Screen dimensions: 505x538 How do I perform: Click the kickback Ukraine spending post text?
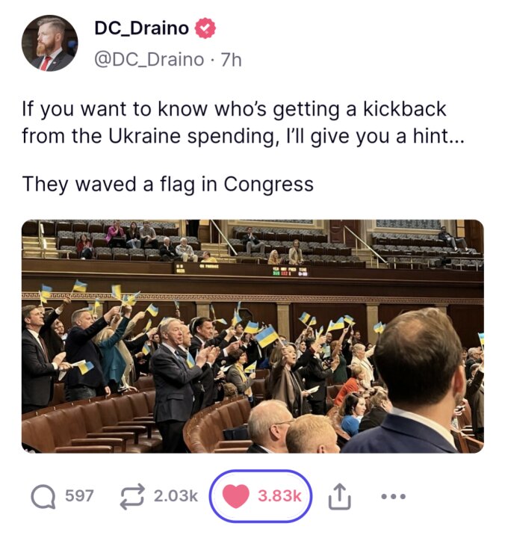[243, 123]
